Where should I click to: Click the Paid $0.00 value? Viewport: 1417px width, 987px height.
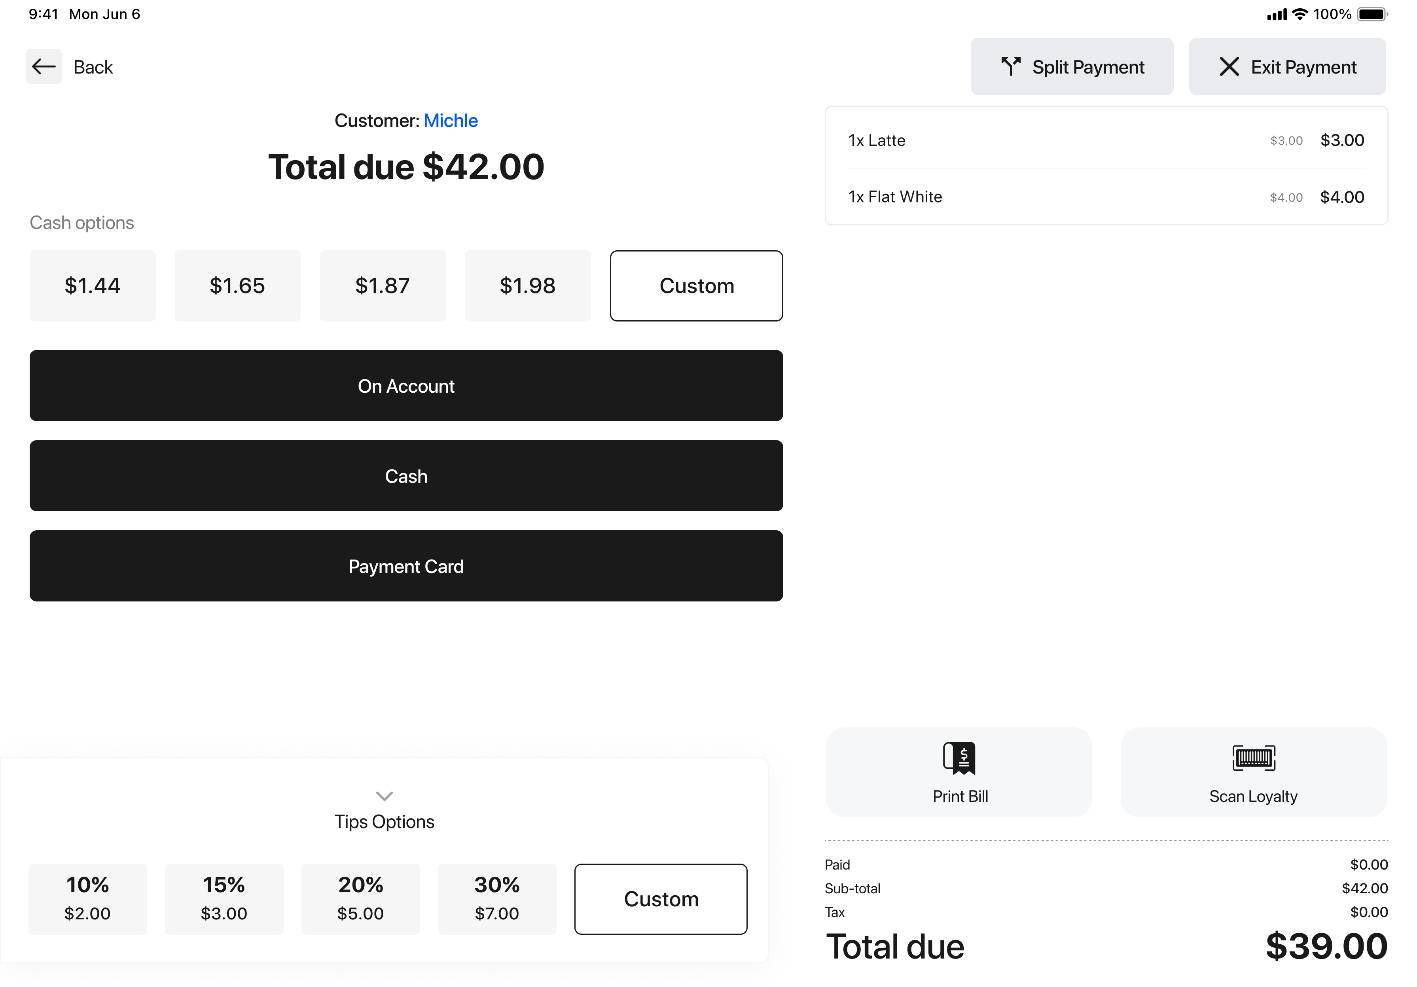tap(1369, 864)
